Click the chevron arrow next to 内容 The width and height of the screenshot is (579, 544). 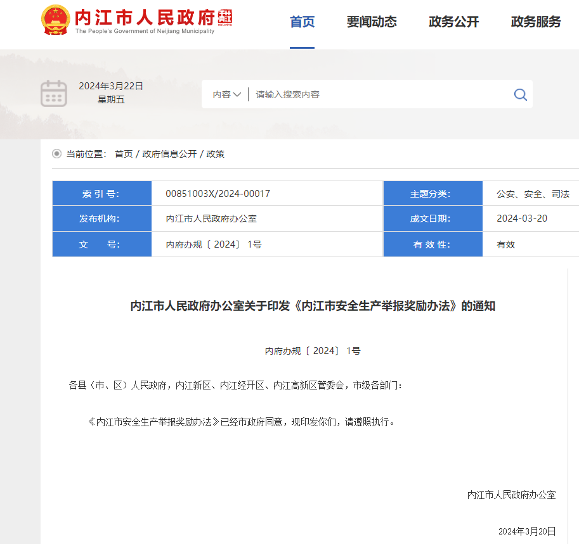click(237, 94)
